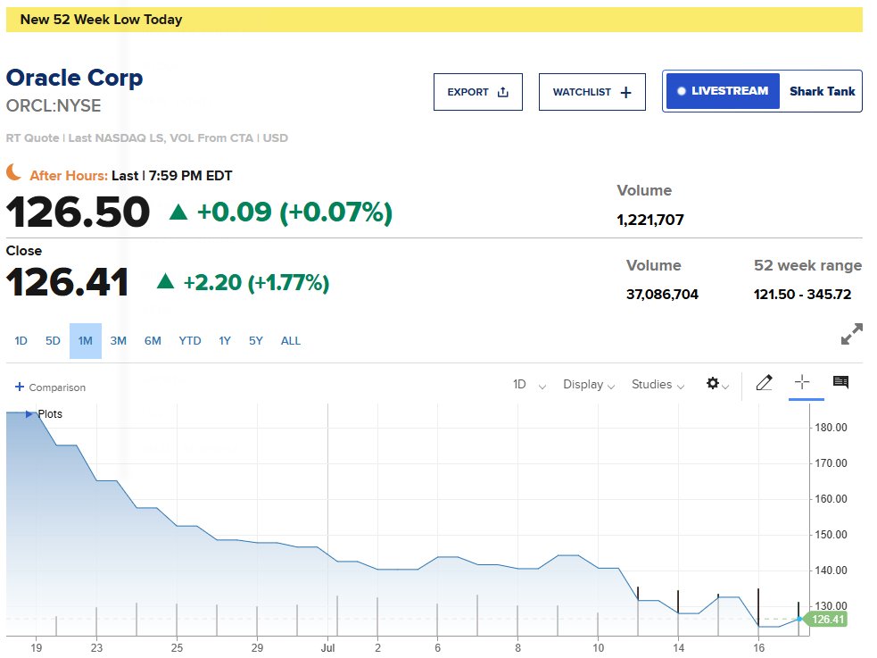Click the close price 126.41 heading
Image resolution: width=877 pixels, height=658 pixels.
(67, 282)
